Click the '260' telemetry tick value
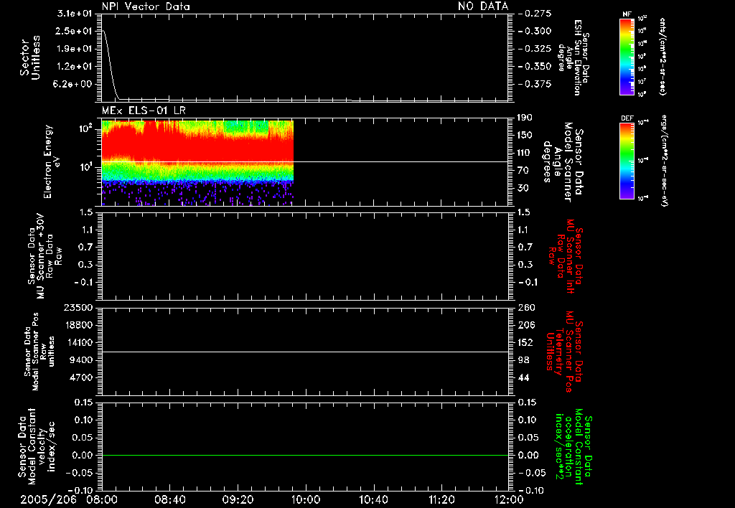The height and width of the screenshot is (508, 735). [527, 307]
